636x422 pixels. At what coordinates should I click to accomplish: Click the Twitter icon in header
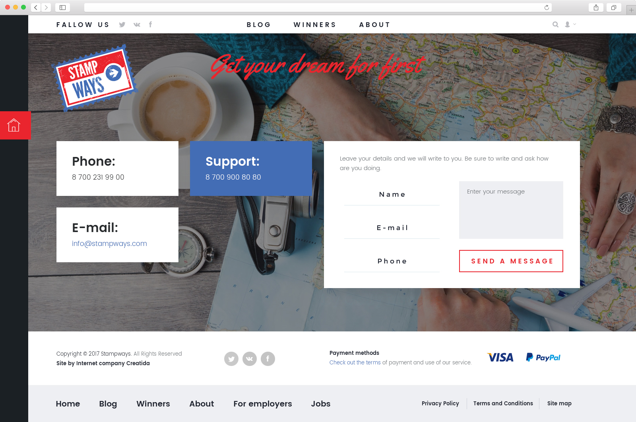[122, 25]
